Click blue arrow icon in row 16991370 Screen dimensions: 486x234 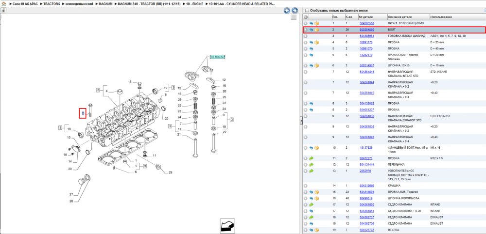point(311,49)
